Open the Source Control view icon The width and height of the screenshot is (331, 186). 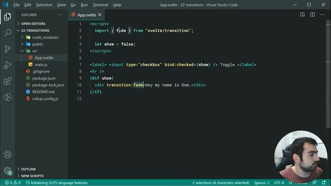tap(7, 49)
